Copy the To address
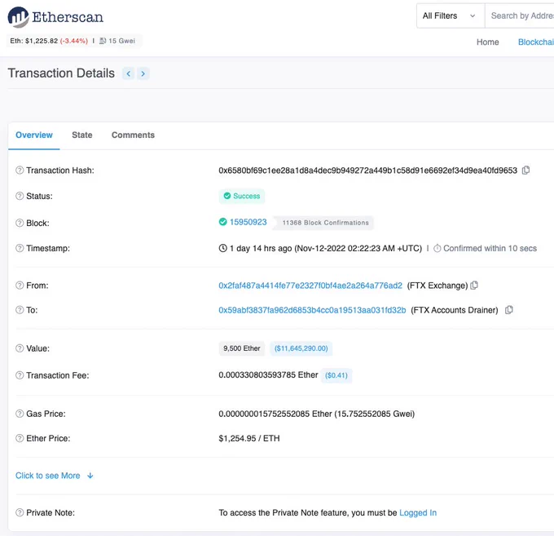Viewport: 554px width, 536px height. (x=508, y=310)
